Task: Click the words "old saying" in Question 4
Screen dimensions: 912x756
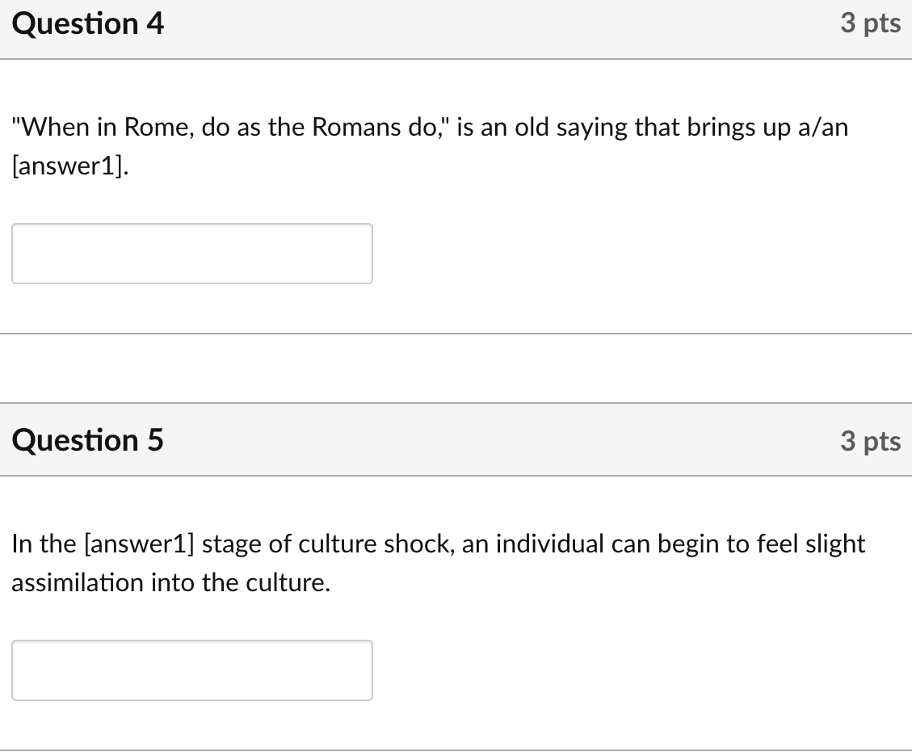Action: click(x=571, y=128)
